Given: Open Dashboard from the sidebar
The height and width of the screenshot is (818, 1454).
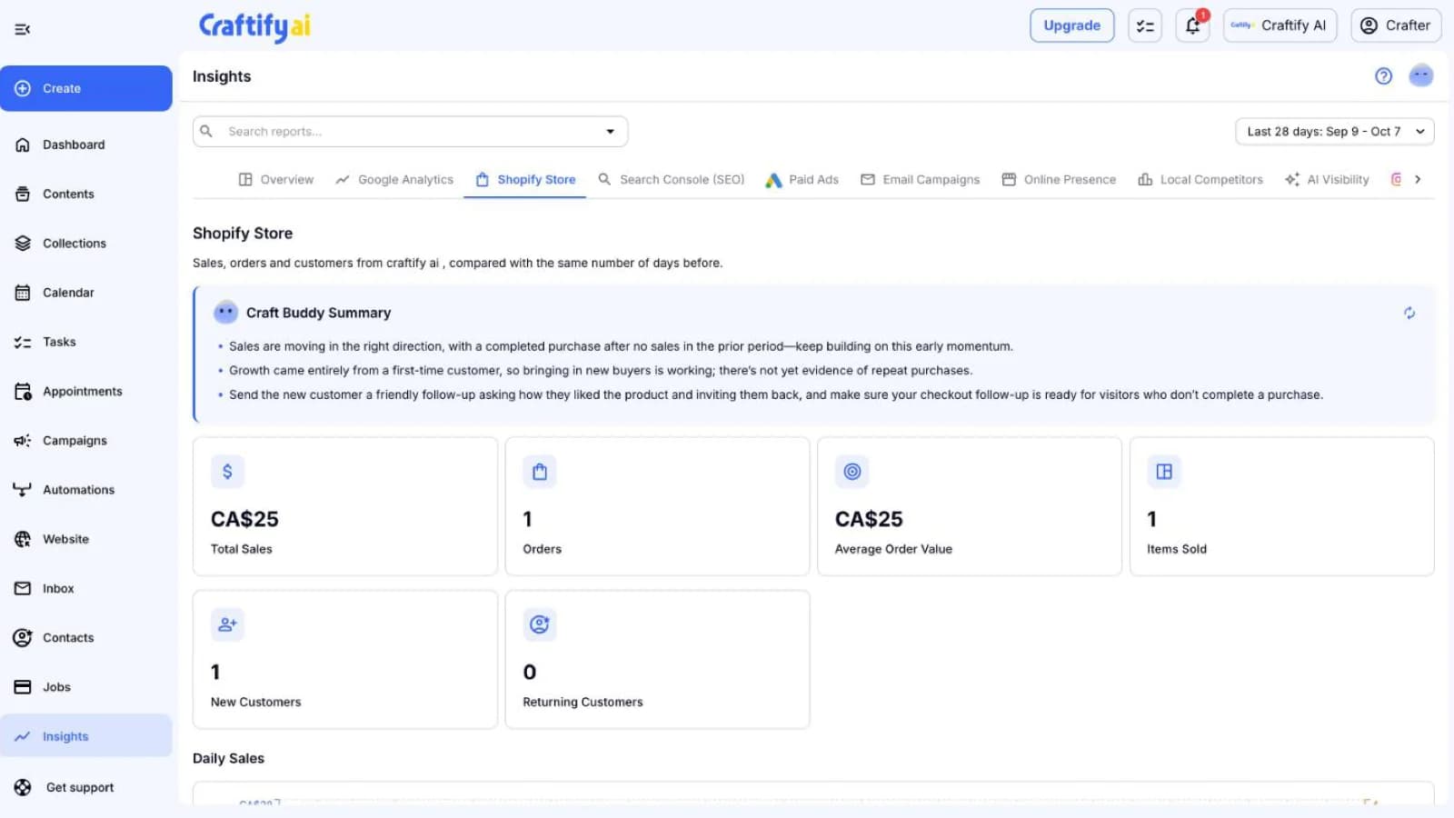Looking at the screenshot, I should [86, 145].
